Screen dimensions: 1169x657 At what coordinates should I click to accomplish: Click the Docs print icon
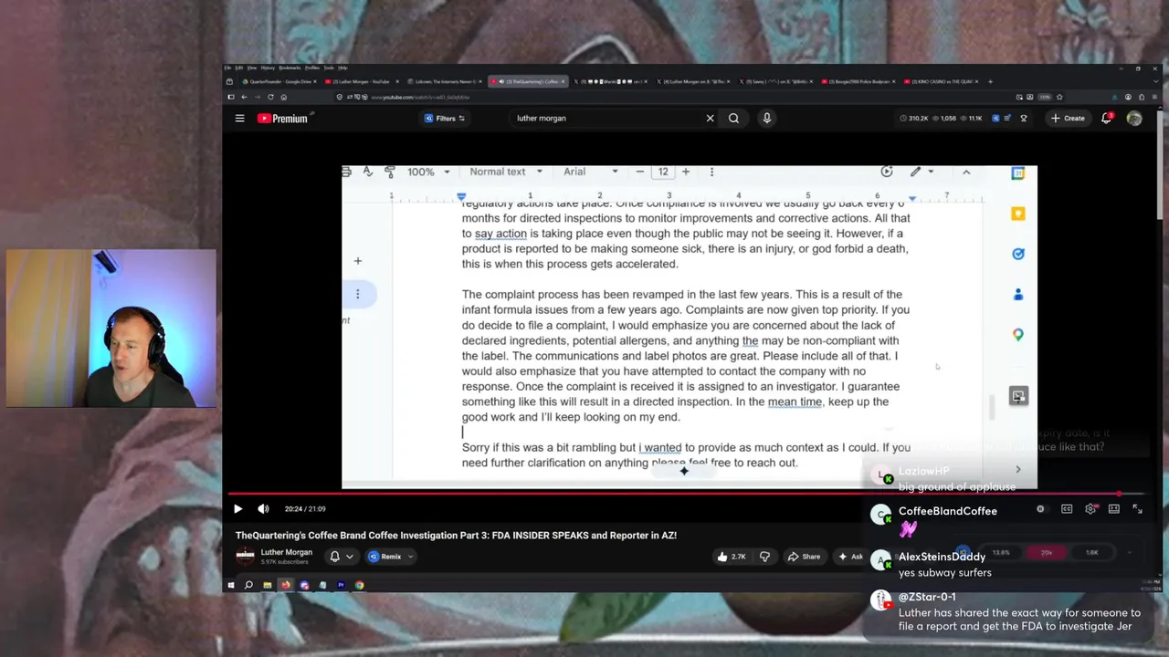(x=347, y=172)
